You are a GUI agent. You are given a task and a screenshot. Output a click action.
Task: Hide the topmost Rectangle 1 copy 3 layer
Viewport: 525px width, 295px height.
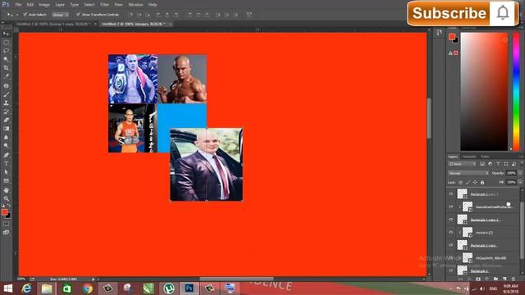[450, 194]
